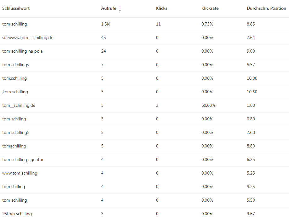Select the "25tom schilling" keyword
This screenshot has height=219, width=289.
tap(17, 214)
